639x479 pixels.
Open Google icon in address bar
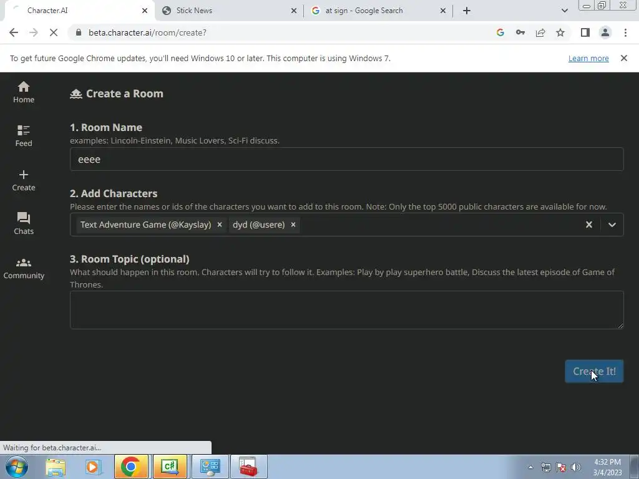(500, 32)
